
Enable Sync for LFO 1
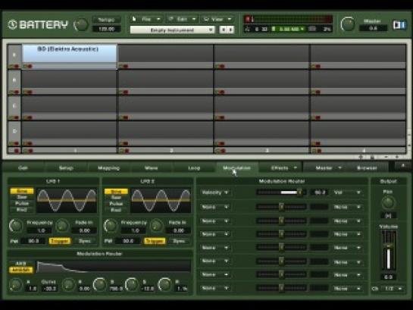point(85,241)
